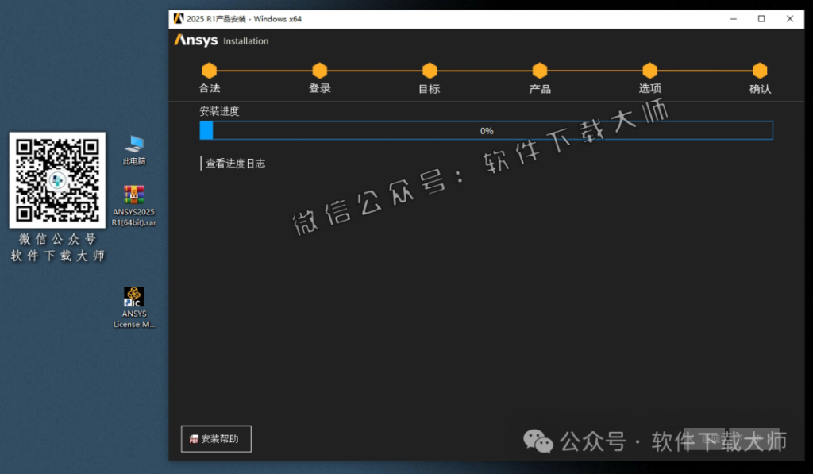The width and height of the screenshot is (813, 474).
Task: Select the 合法 step hexagon icon
Action: (209, 70)
